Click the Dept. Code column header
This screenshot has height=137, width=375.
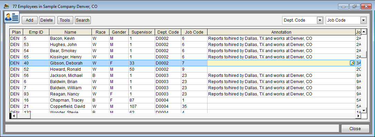pos(168,32)
